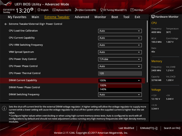Screen dimensions: 182x136
Task: Click the Hardware Monitor title
Action: coord(167,17)
